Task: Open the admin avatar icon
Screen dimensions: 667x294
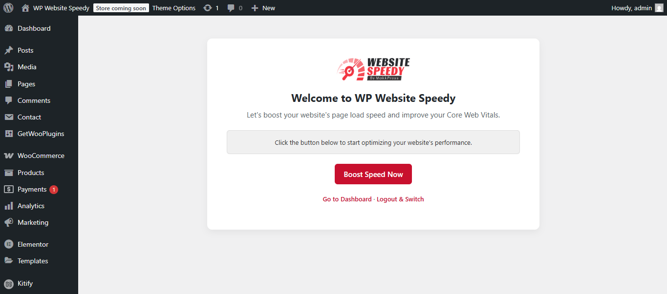Action: [659, 8]
